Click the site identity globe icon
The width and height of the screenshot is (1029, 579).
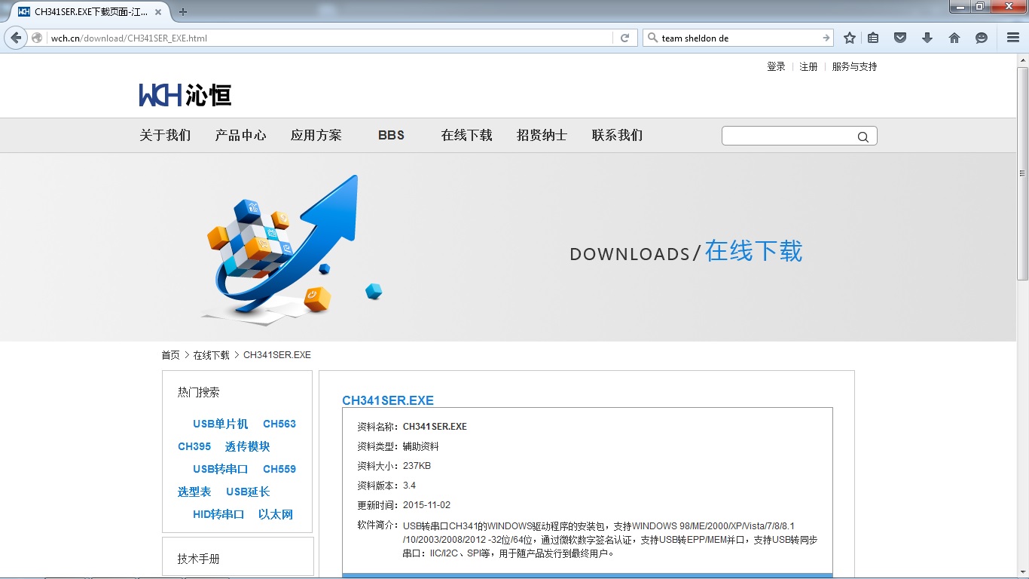pyautogui.click(x=37, y=38)
